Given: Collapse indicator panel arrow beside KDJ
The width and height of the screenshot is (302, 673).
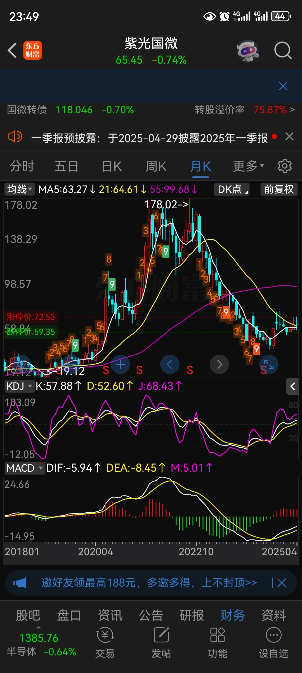Looking at the screenshot, I should pyautogui.click(x=292, y=386).
